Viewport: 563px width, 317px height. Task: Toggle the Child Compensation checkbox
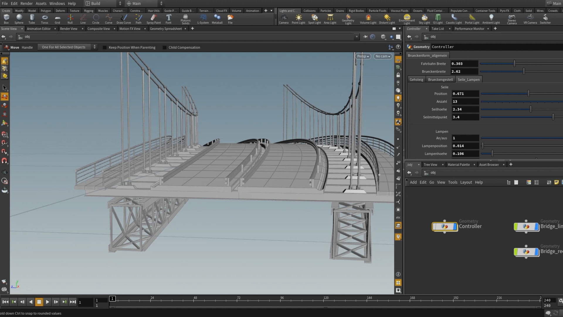165,48
